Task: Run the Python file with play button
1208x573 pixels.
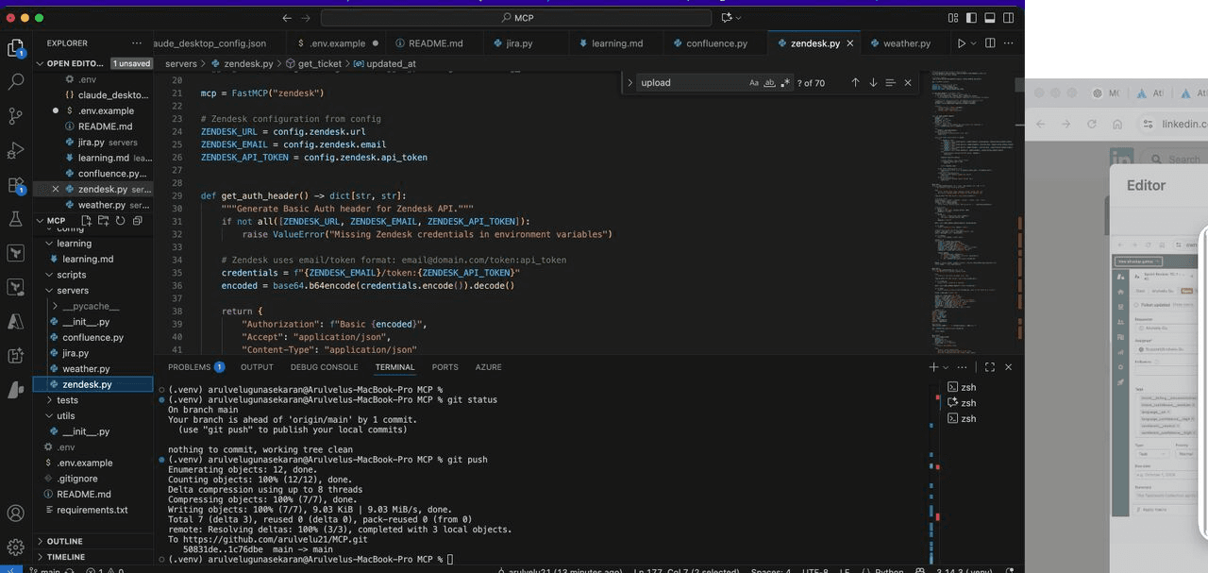Action: [x=962, y=43]
